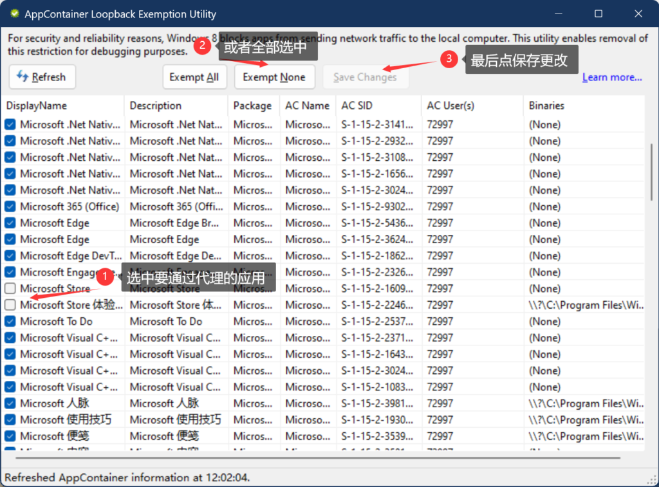Click the horizontal scrollbar at list bottom
Viewport: 659px width, 487px height.
click(x=318, y=457)
